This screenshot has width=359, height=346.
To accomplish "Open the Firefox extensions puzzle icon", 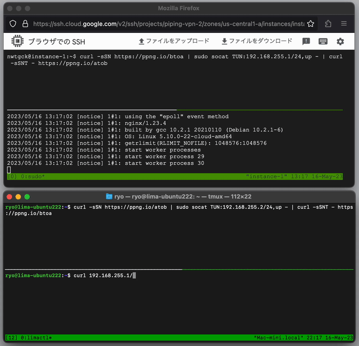I will point(328,24).
